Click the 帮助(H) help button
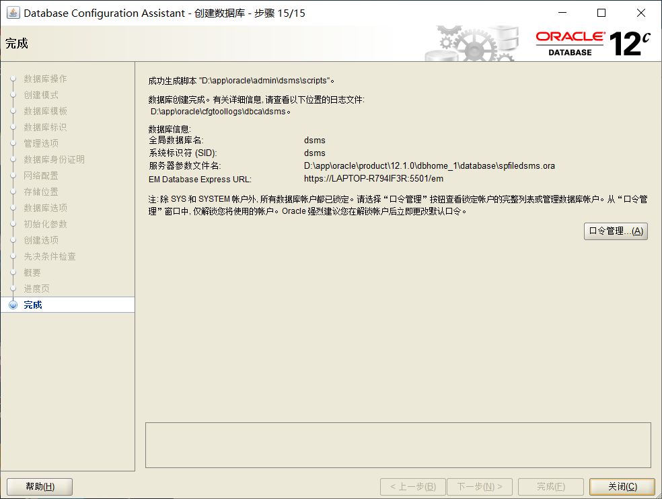 (40, 486)
